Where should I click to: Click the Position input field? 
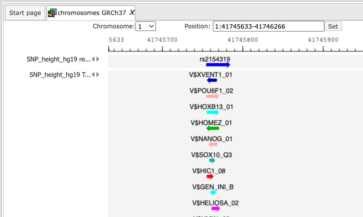(268, 26)
